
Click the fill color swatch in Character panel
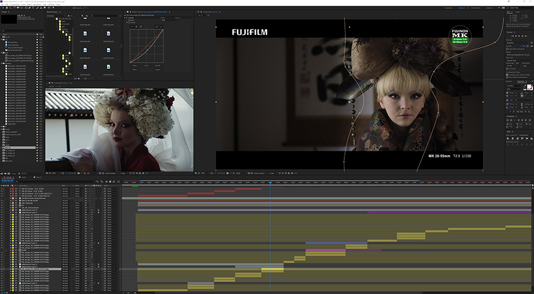(x=528, y=87)
